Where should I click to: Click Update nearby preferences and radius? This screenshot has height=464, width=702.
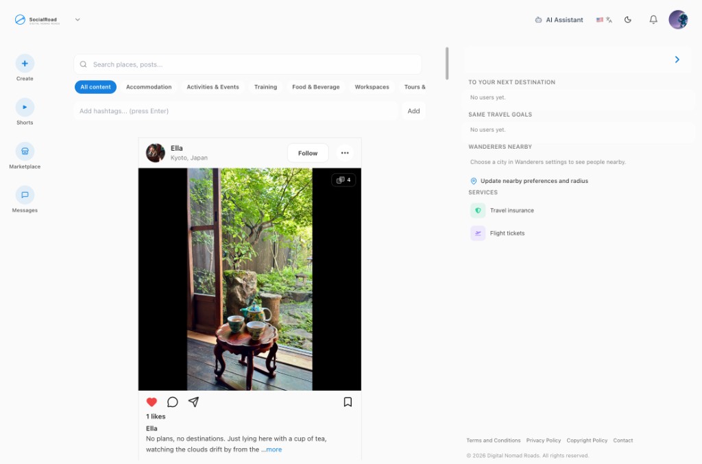[534, 181]
